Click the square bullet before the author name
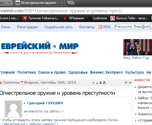The width and height of the screenshot is (152, 125). [24, 103]
